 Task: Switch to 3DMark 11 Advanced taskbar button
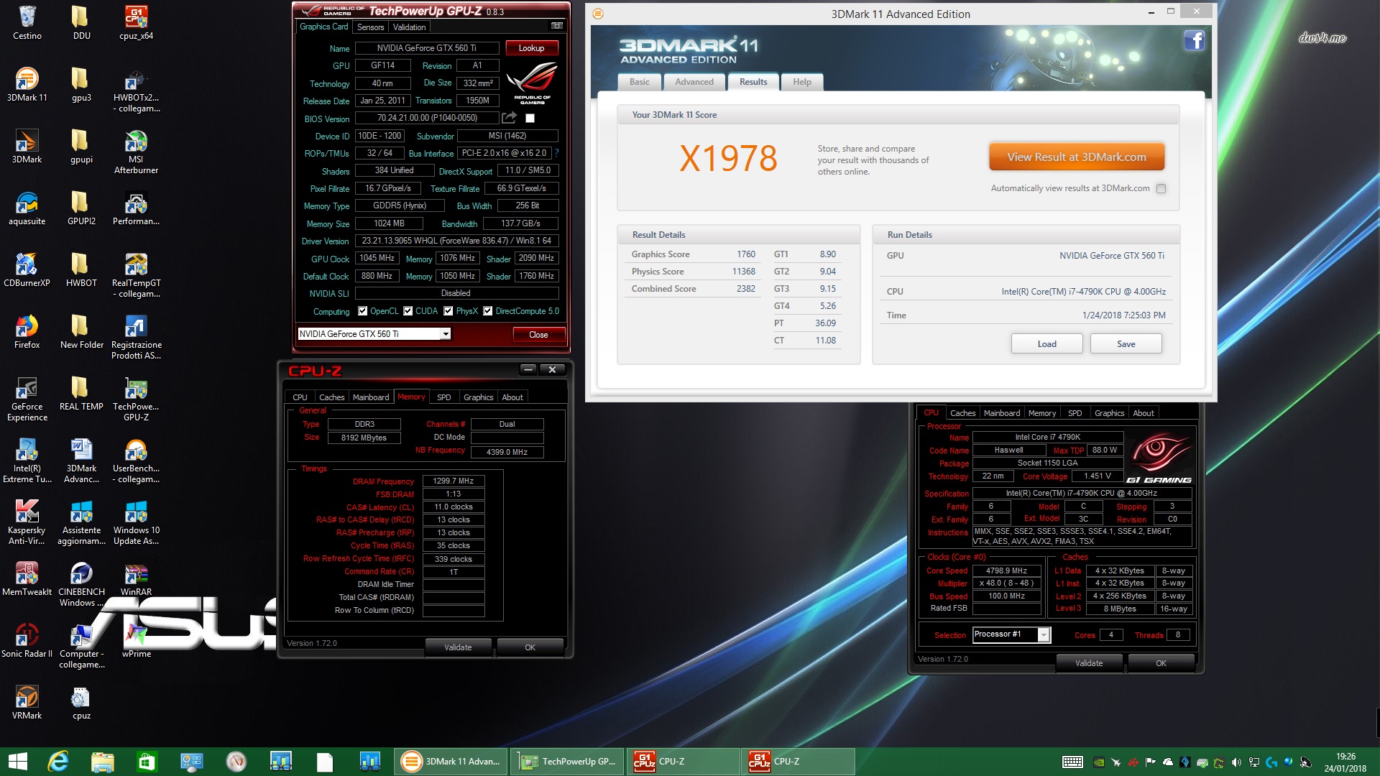(x=451, y=761)
